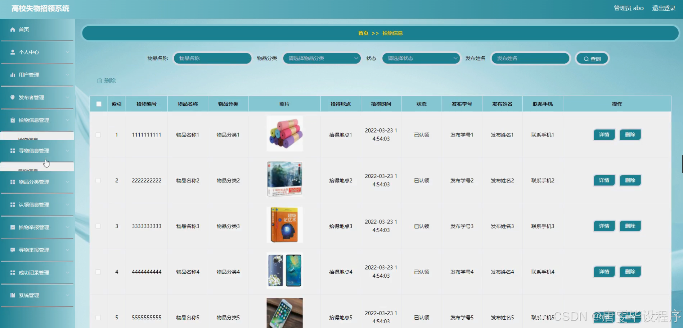Open 详情 for 物品名称2 row

[x=604, y=180]
